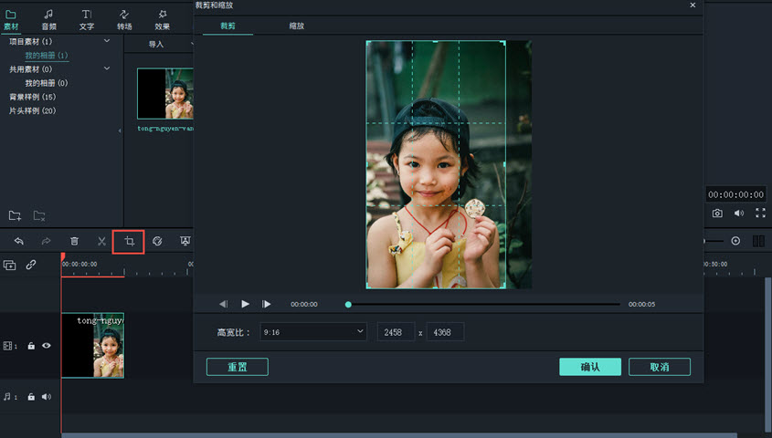Click the crop tool icon in timeline toolbar
772x438 pixels.
(129, 241)
